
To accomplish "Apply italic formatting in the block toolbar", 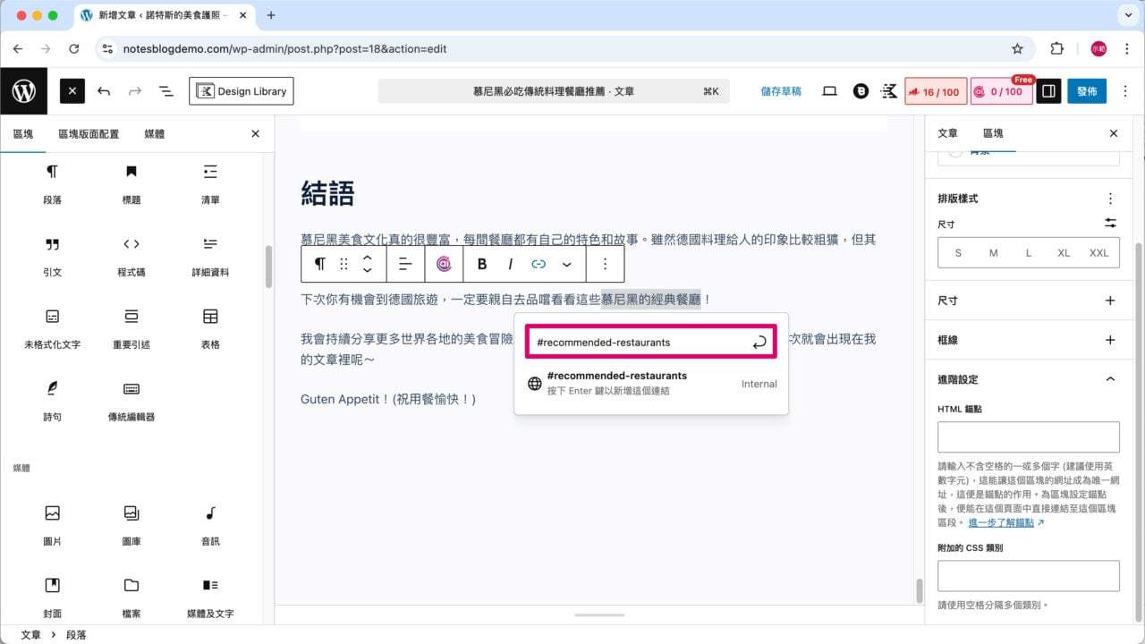I will [510, 264].
